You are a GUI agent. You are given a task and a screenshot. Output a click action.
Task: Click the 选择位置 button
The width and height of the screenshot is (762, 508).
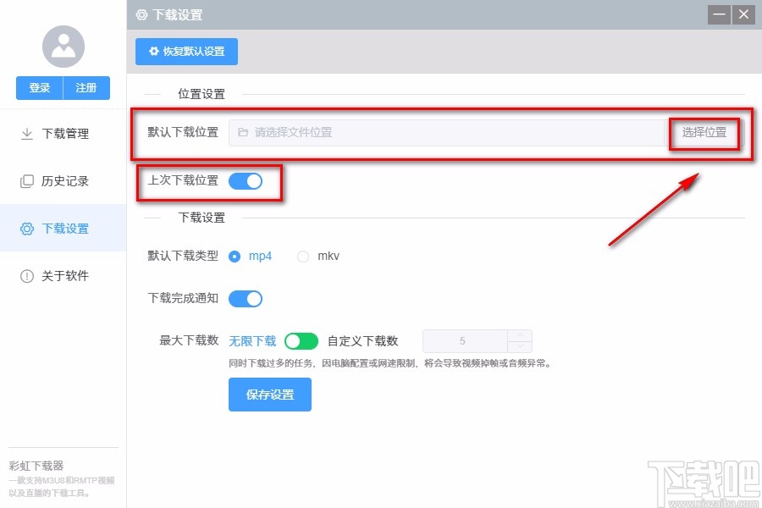(705, 132)
